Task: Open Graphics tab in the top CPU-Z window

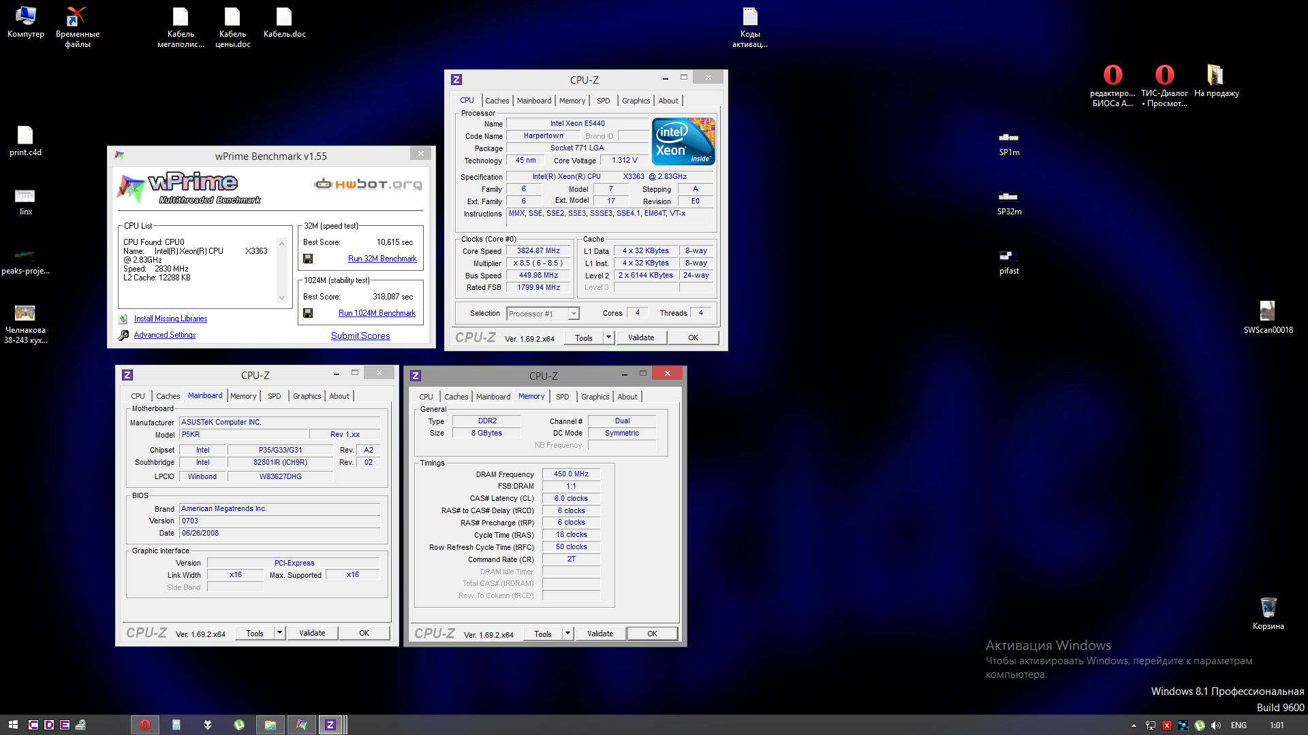Action: pyautogui.click(x=636, y=101)
